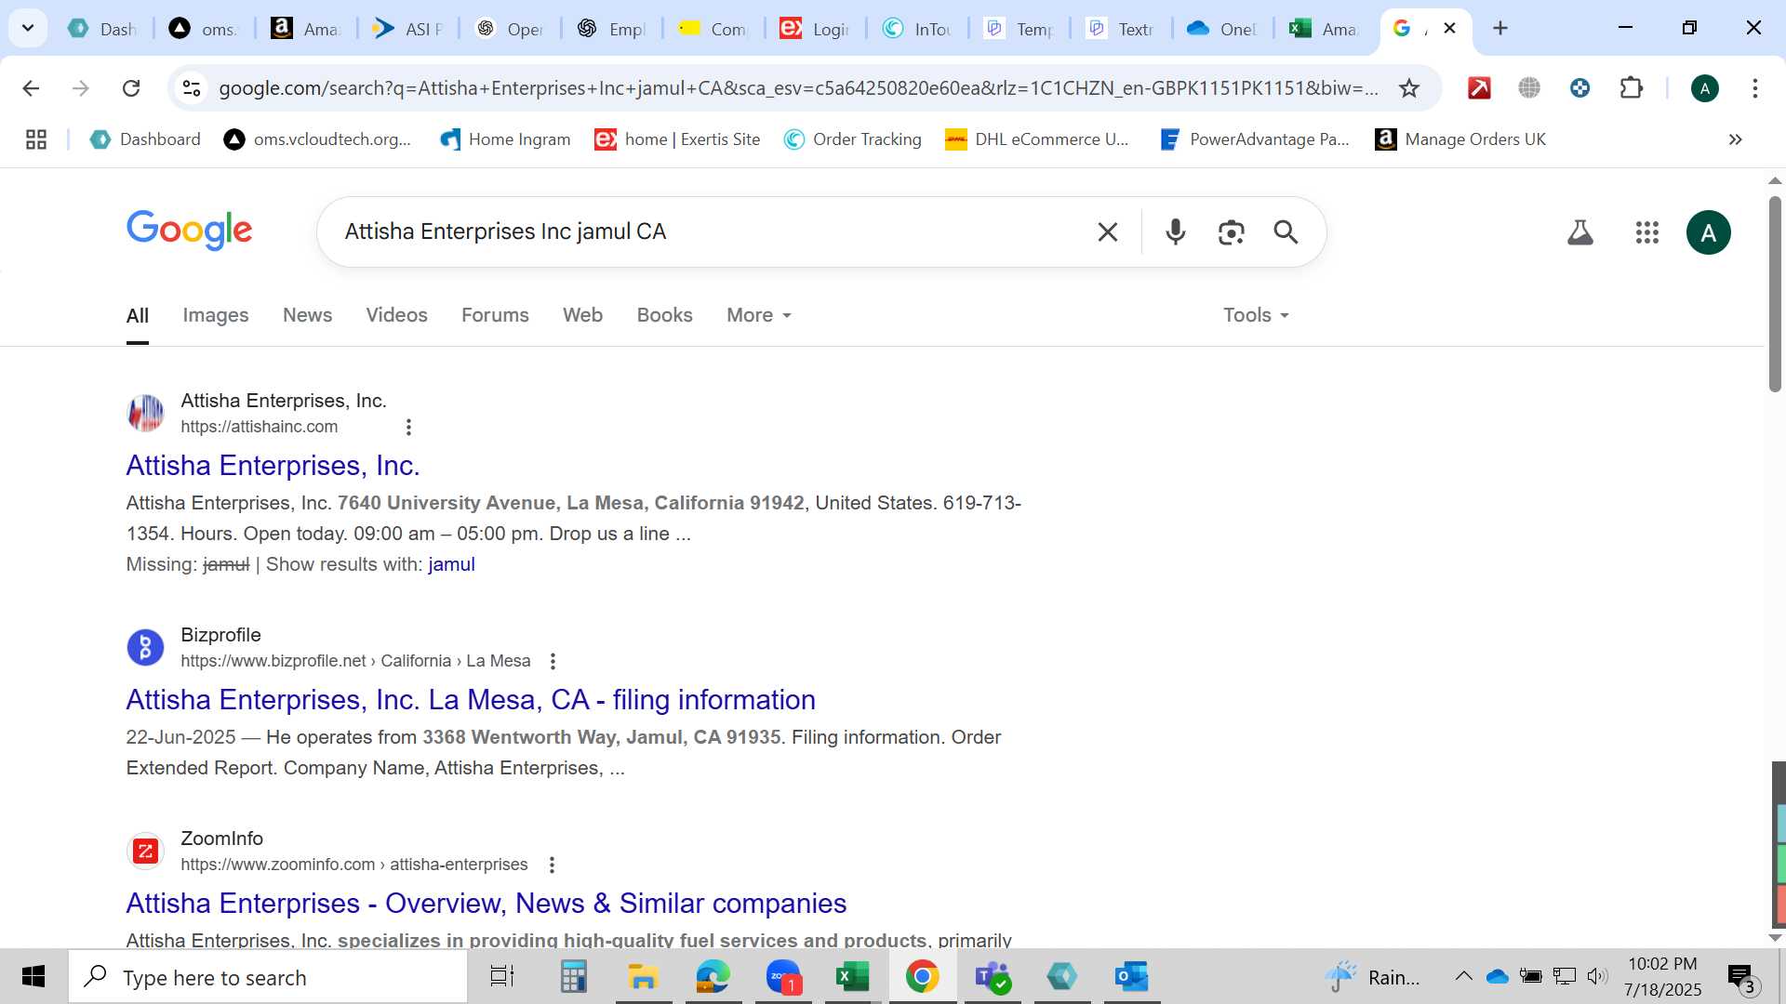Switch to the Forums results tab

(495, 315)
